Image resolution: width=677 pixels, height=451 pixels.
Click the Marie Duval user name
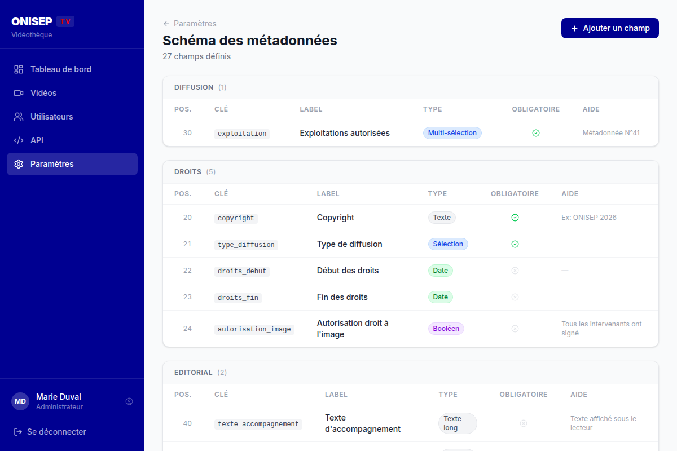59,397
